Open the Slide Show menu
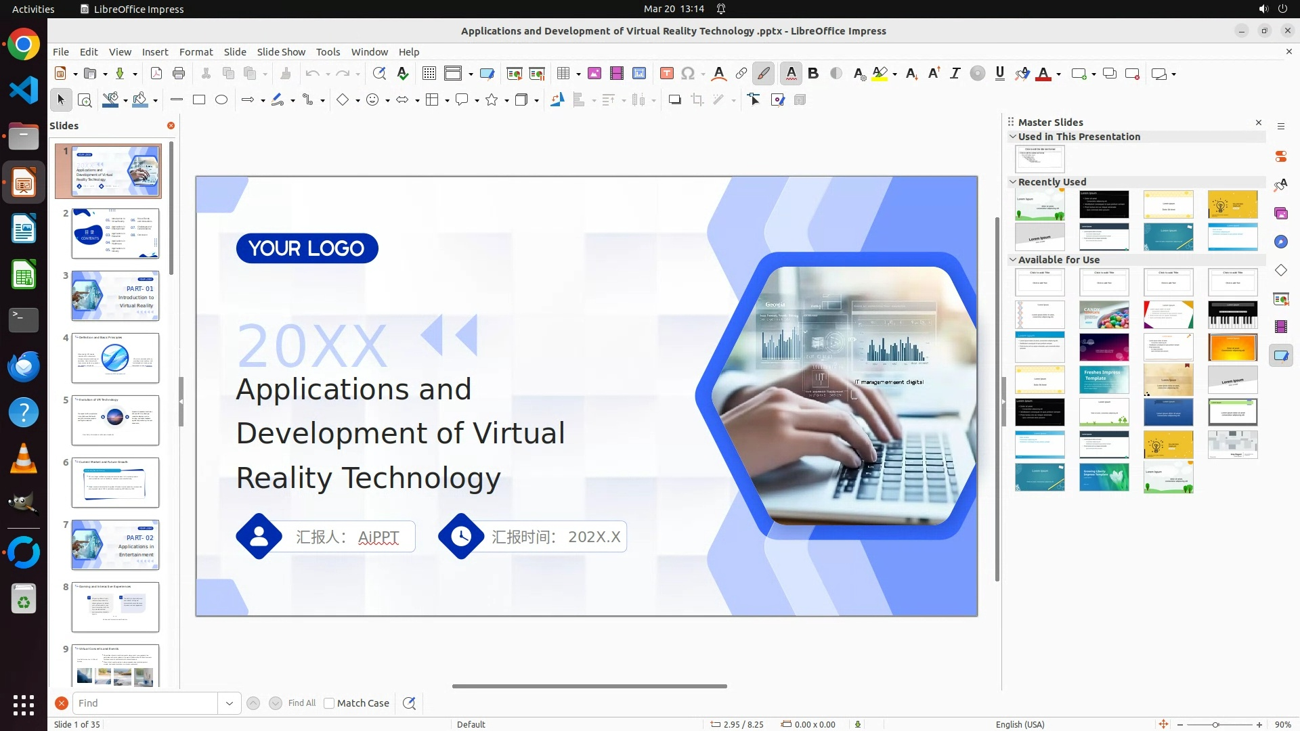Viewport: 1300px width, 731px height. point(281,52)
